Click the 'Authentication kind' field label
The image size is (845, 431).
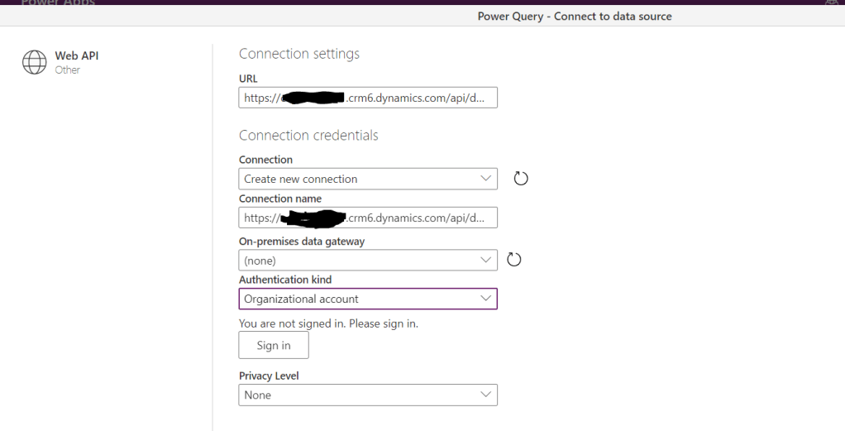point(285,280)
